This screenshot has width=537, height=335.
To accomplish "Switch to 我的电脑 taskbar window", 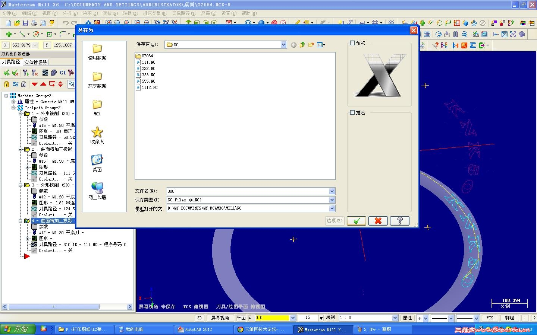I will 144,329.
